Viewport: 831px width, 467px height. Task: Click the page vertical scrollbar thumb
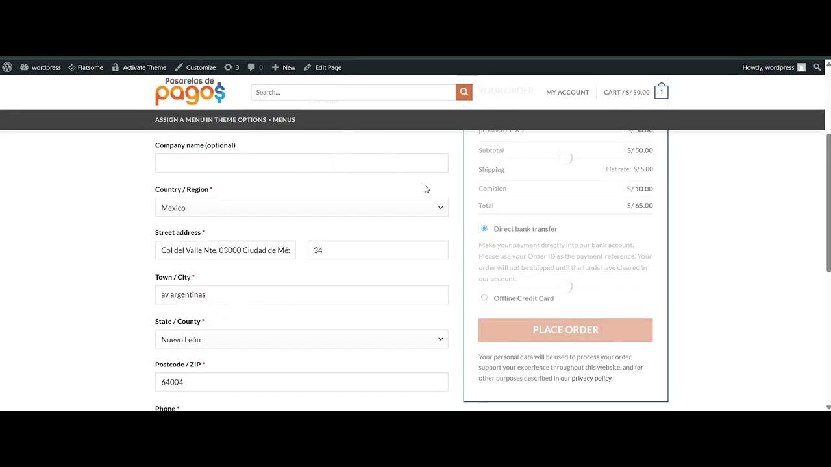(x=828, y=204)
